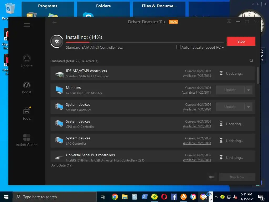The image size is (269, 202).
Task: Click the spinning gear installing icon
Action: (57, 41)
